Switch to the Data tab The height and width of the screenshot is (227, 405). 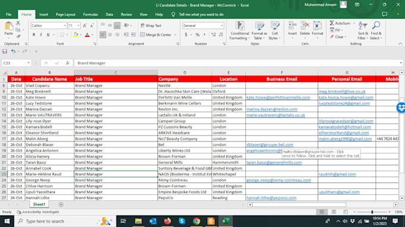click(109, 14)
